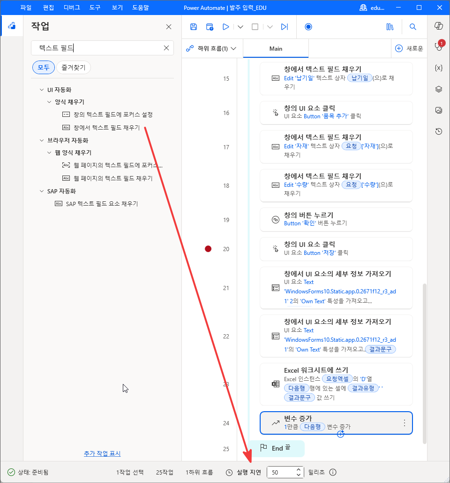Open the three-dot menu on 변수 증가
This screenshot has height=483, width=450.
404,423
